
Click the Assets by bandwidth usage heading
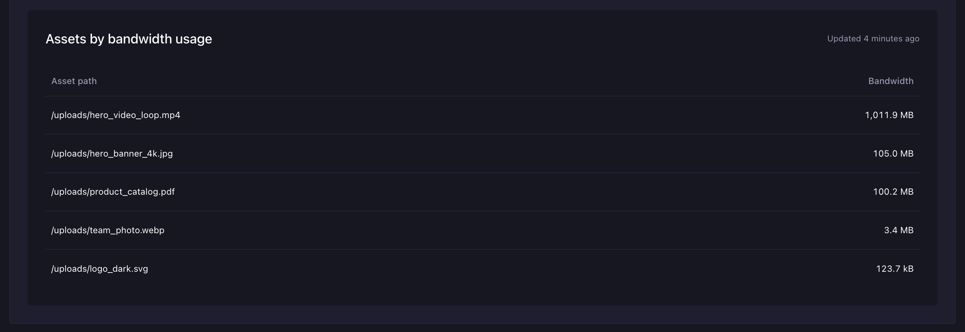click(129, 39)
